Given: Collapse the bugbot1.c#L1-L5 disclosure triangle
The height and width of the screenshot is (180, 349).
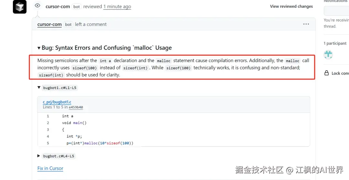Looking at the screenshot, I should click(x=39, y=88).
